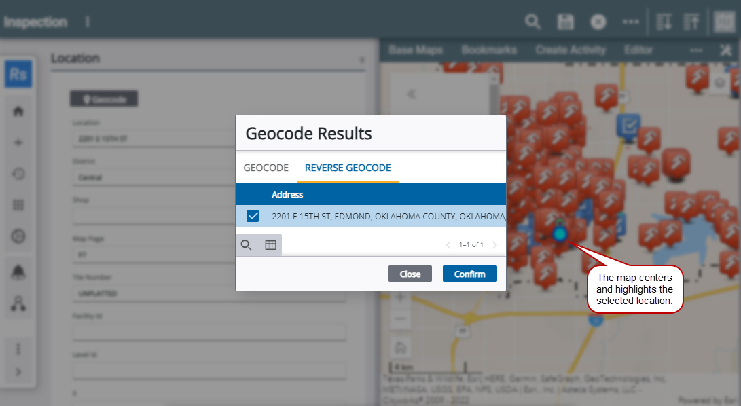The image size is (741, 406).
Task: Open the Bookmarks menu on the map toolbar
Action: (x=489, y=49)
